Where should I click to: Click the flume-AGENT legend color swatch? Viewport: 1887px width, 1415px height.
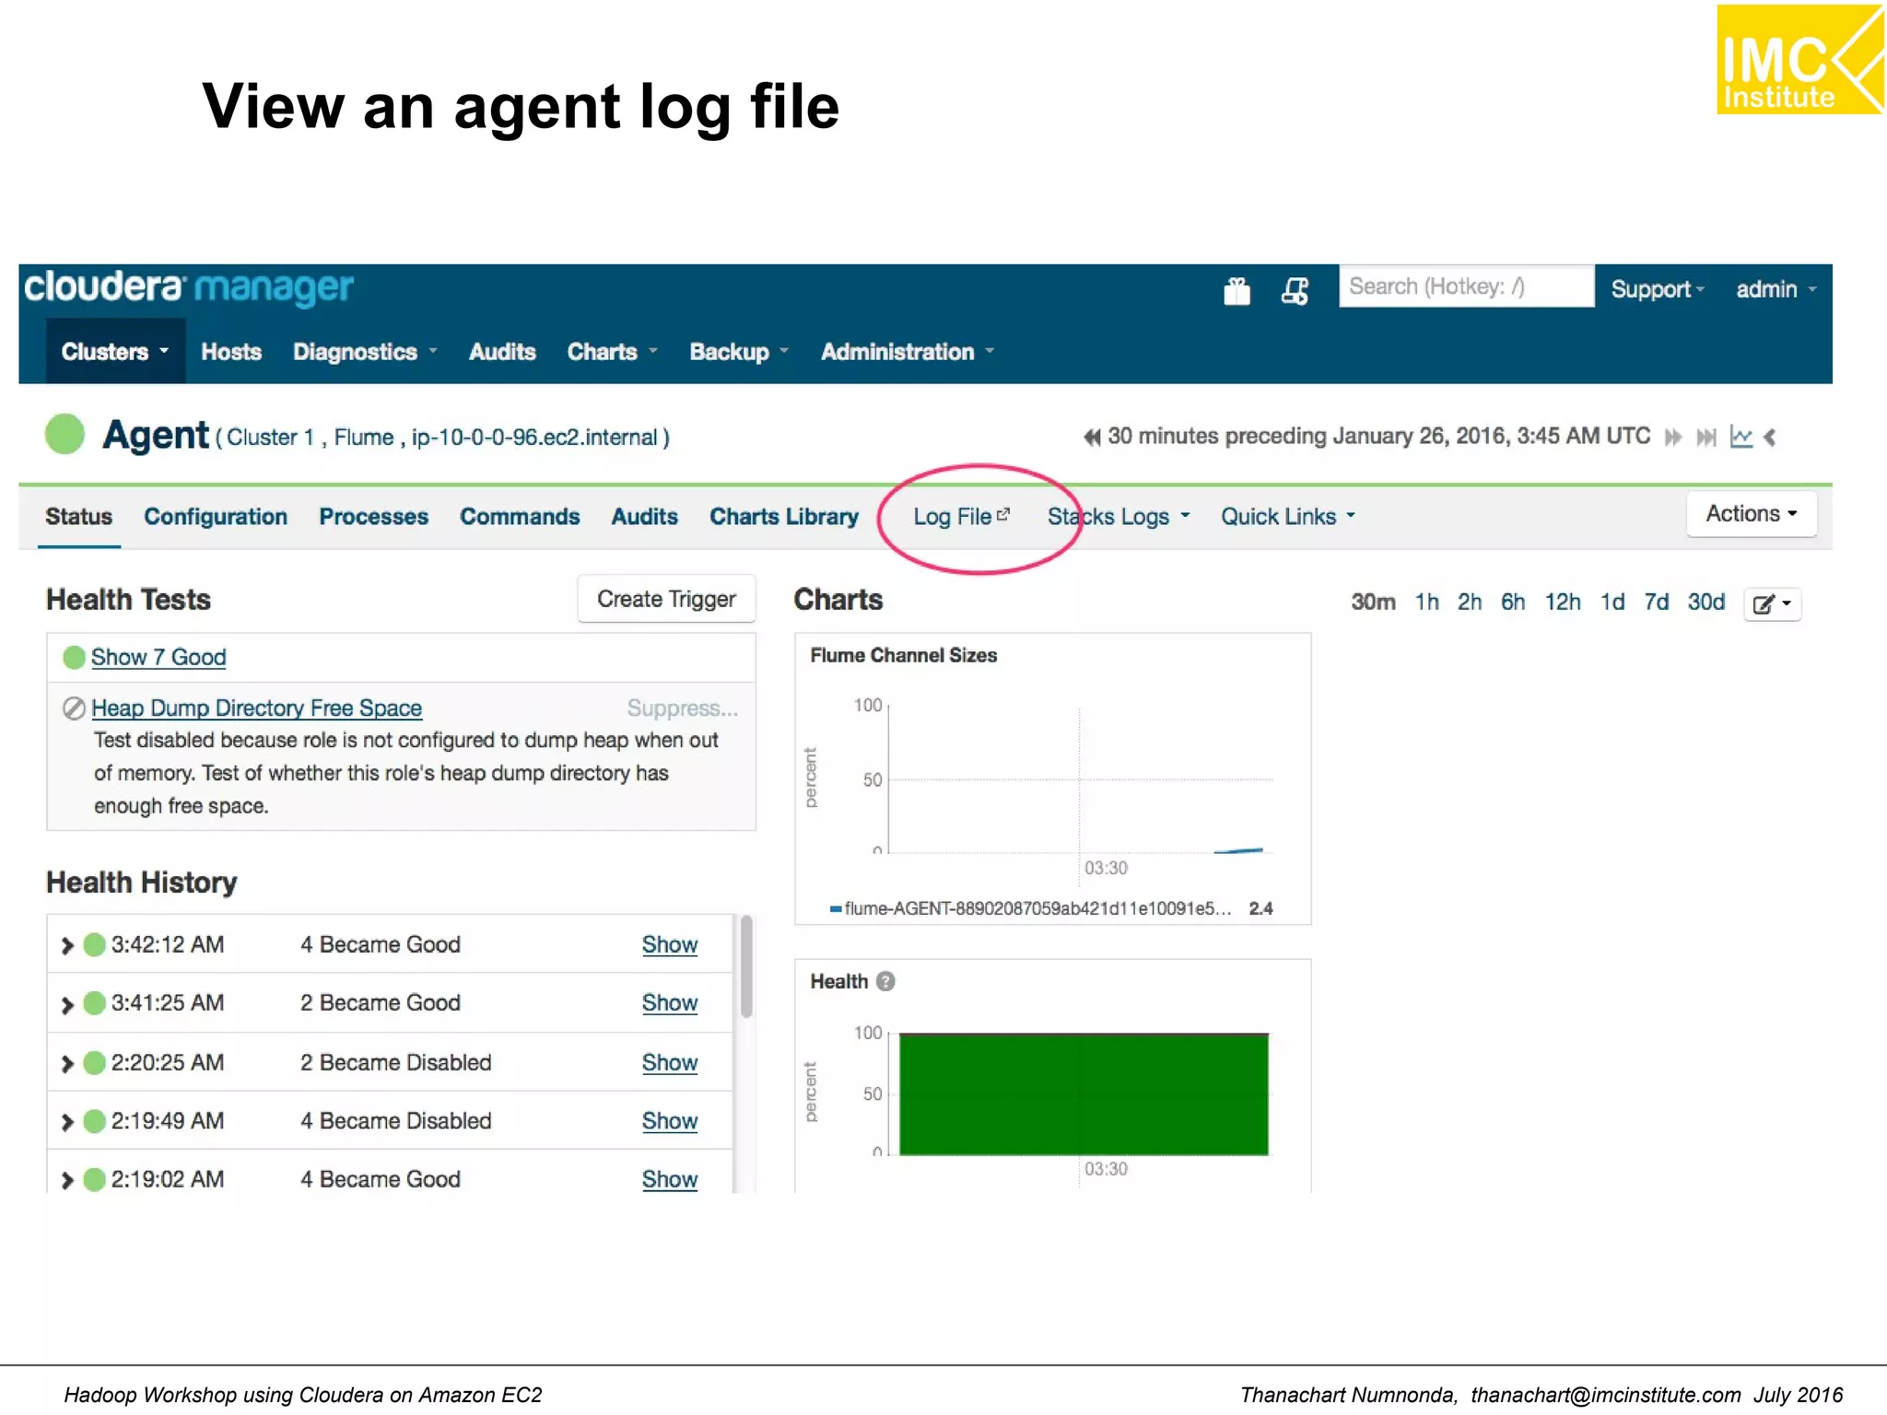click(x=836, y=909)
